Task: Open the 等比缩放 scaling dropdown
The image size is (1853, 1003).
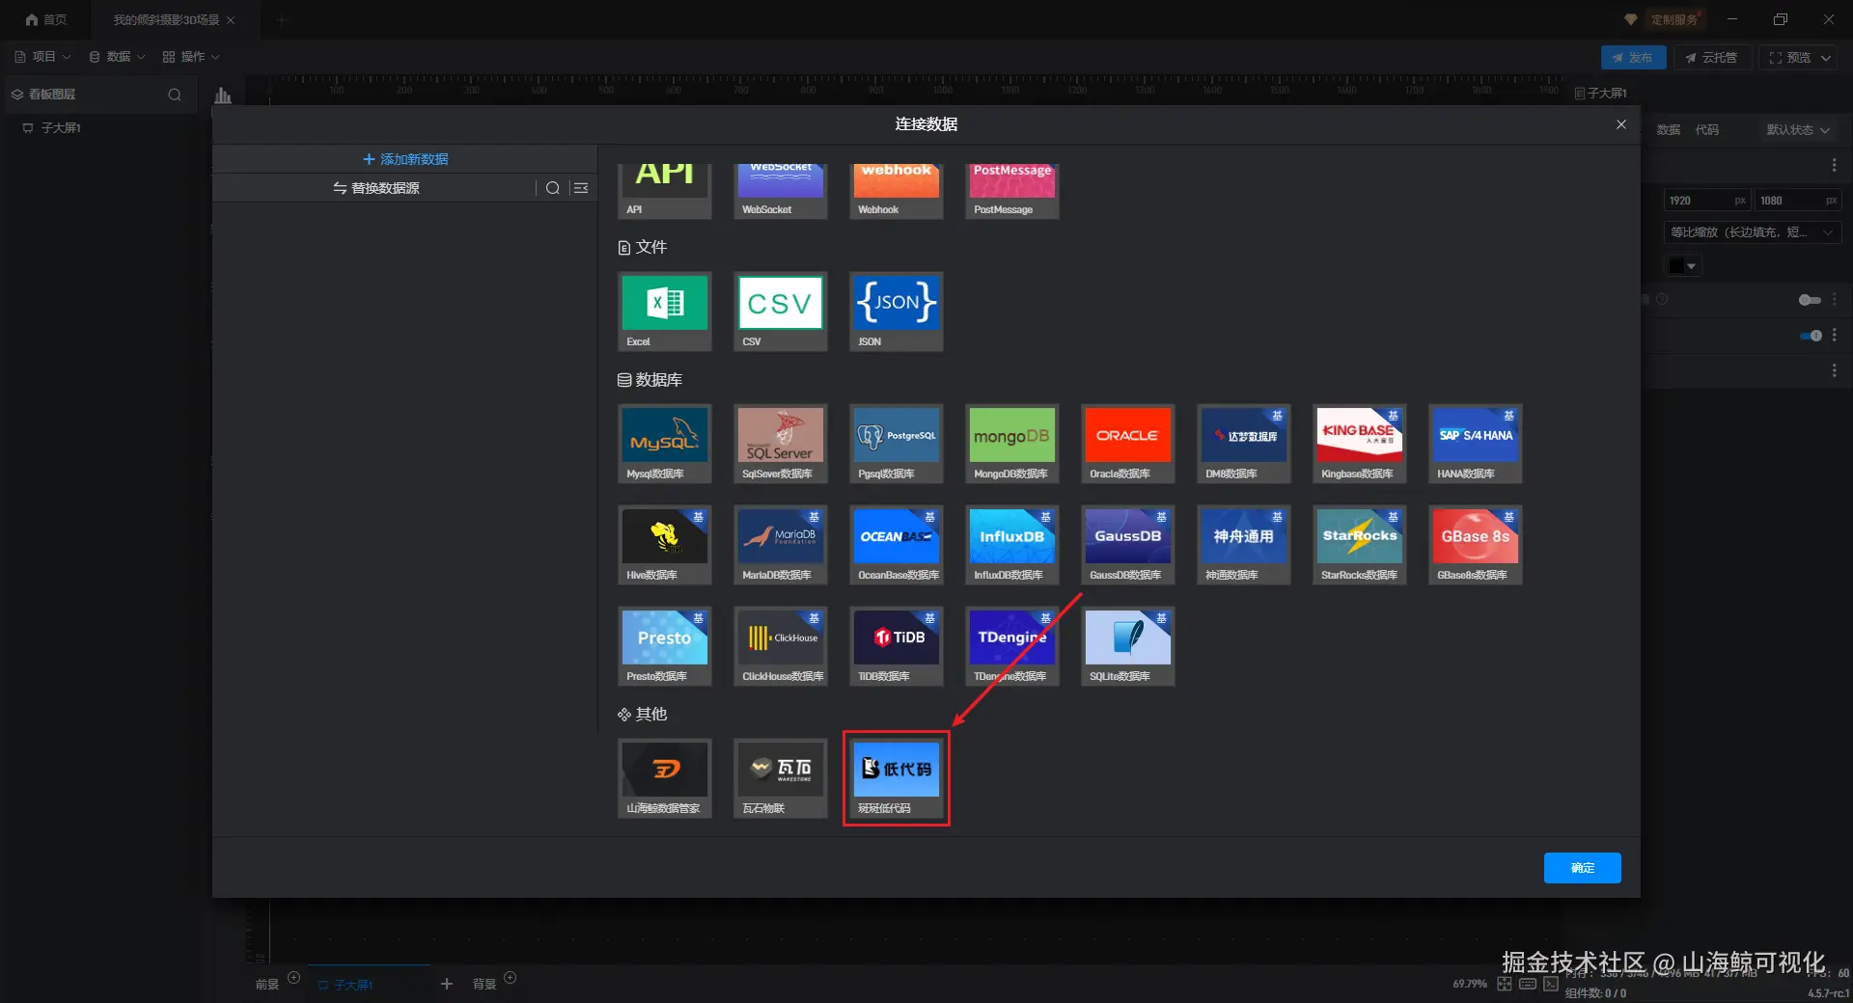Action: coord(1753,232)
